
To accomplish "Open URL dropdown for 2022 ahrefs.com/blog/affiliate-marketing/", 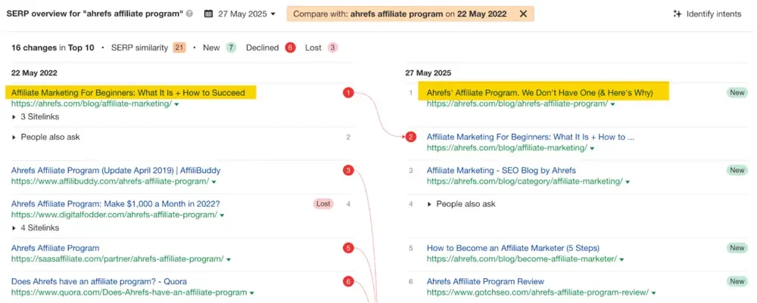I will [176, 104].
